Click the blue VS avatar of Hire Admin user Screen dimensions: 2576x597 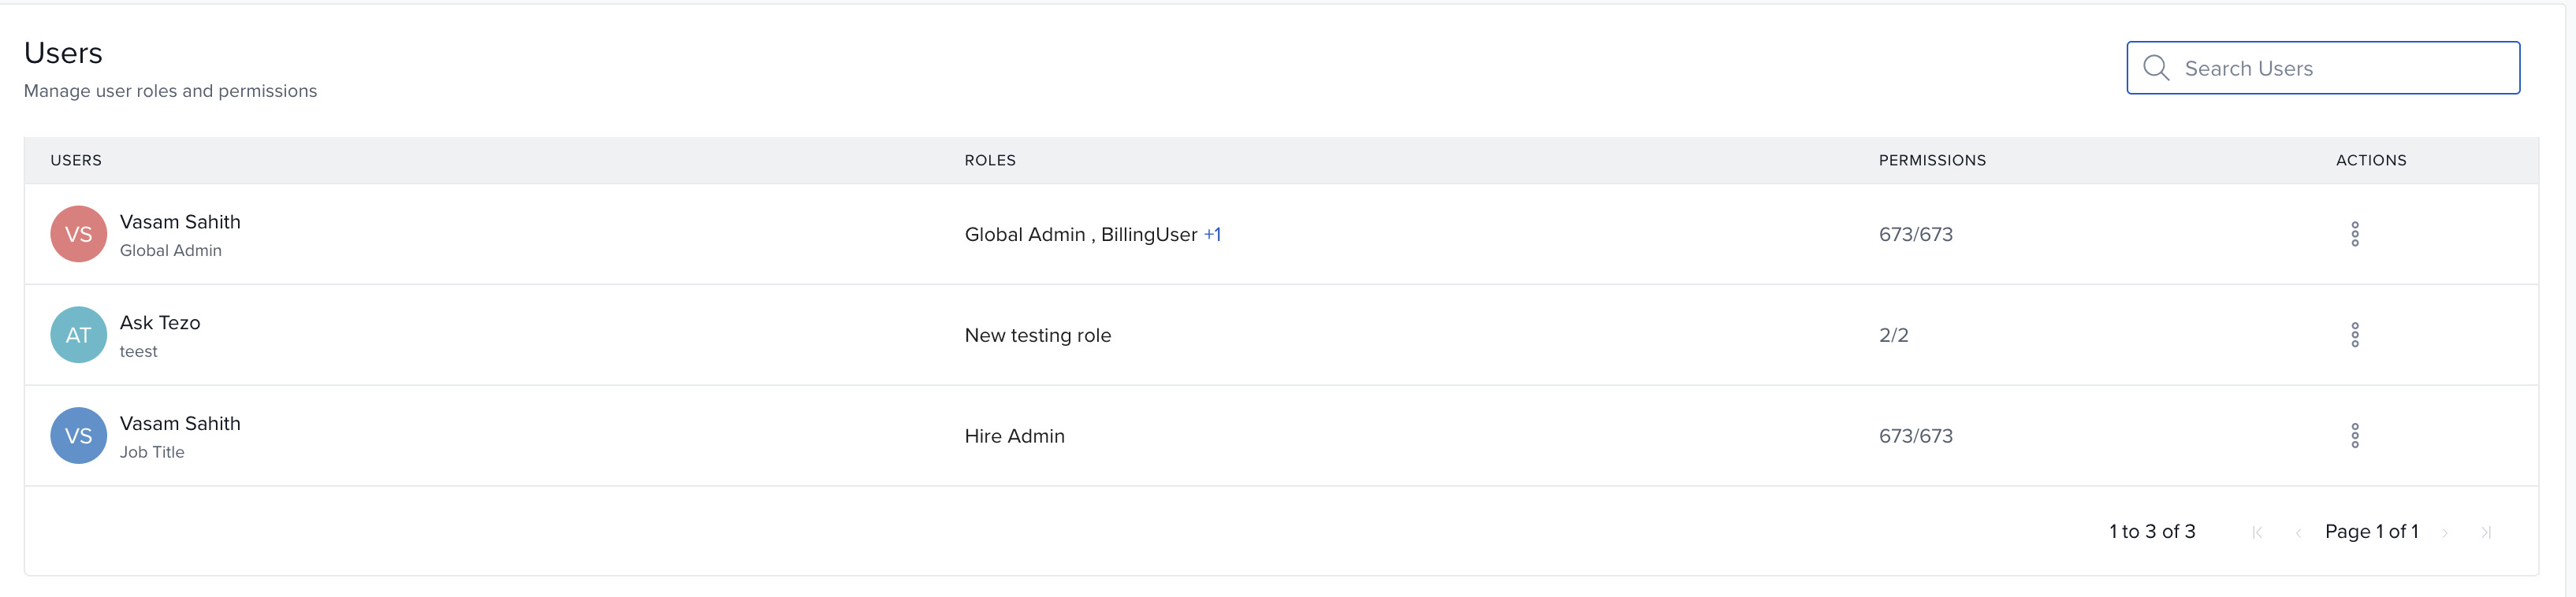(78, 436)
